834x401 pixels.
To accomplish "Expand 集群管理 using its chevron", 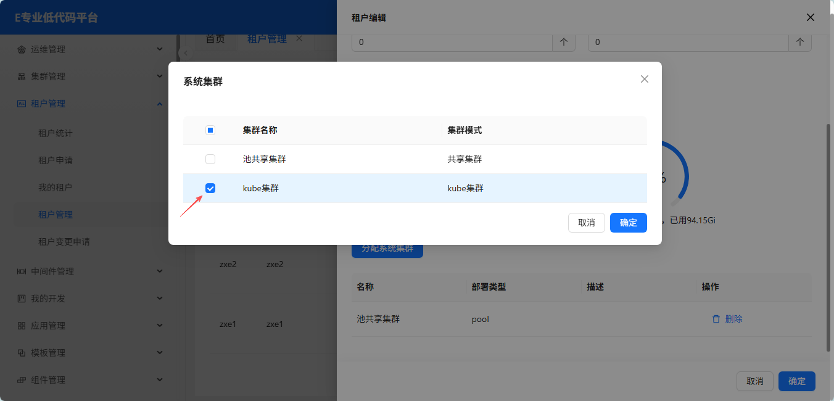I will (x=160, y=76).
